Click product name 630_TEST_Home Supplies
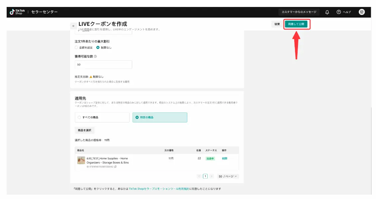376x199 pixels. [x=107, y=161]
